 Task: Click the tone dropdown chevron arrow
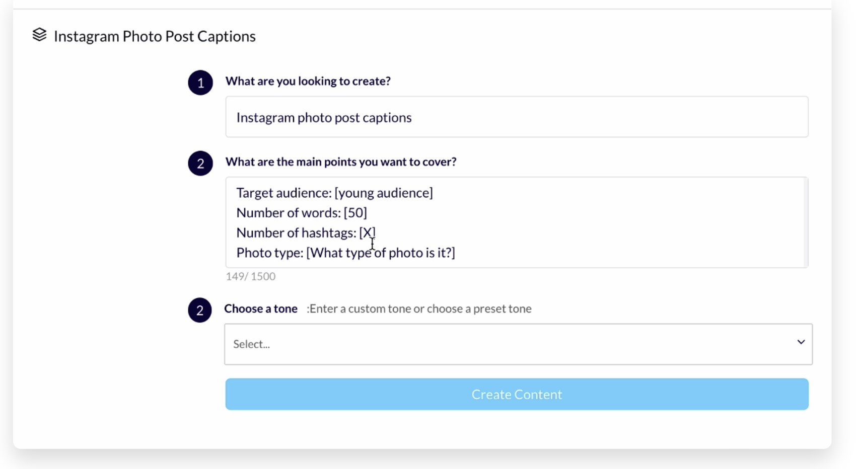click(801, 342)
